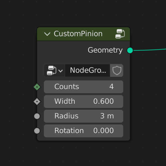Click the Rotation 0.000 field
This screenshot has width=166, height=166.
click(x=84, y=131)
